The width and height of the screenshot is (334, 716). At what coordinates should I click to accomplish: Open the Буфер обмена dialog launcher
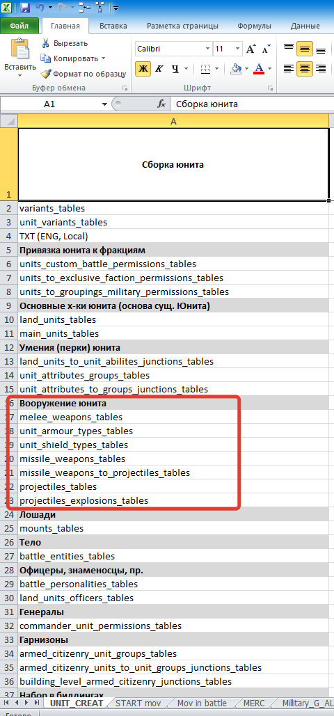[125, 88]
